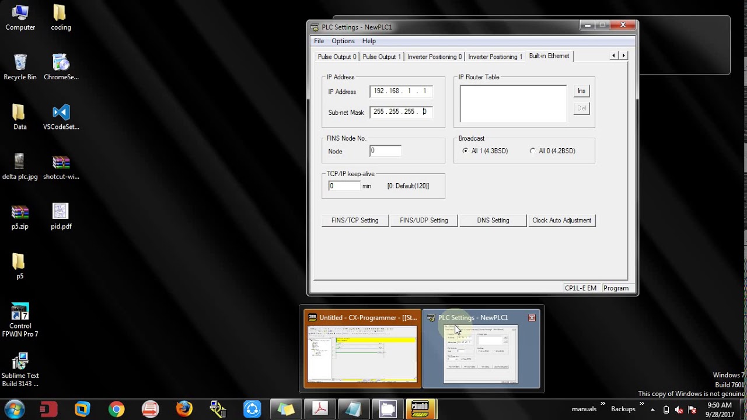Close the PLC Settings preview thumbnail
The width and height of the screenshot is (747, 420).
click(x=532, y=318)
